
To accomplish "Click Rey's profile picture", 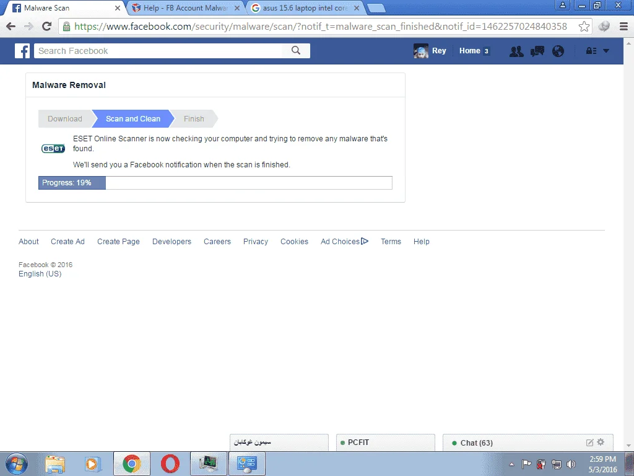I will pos(421,51).
